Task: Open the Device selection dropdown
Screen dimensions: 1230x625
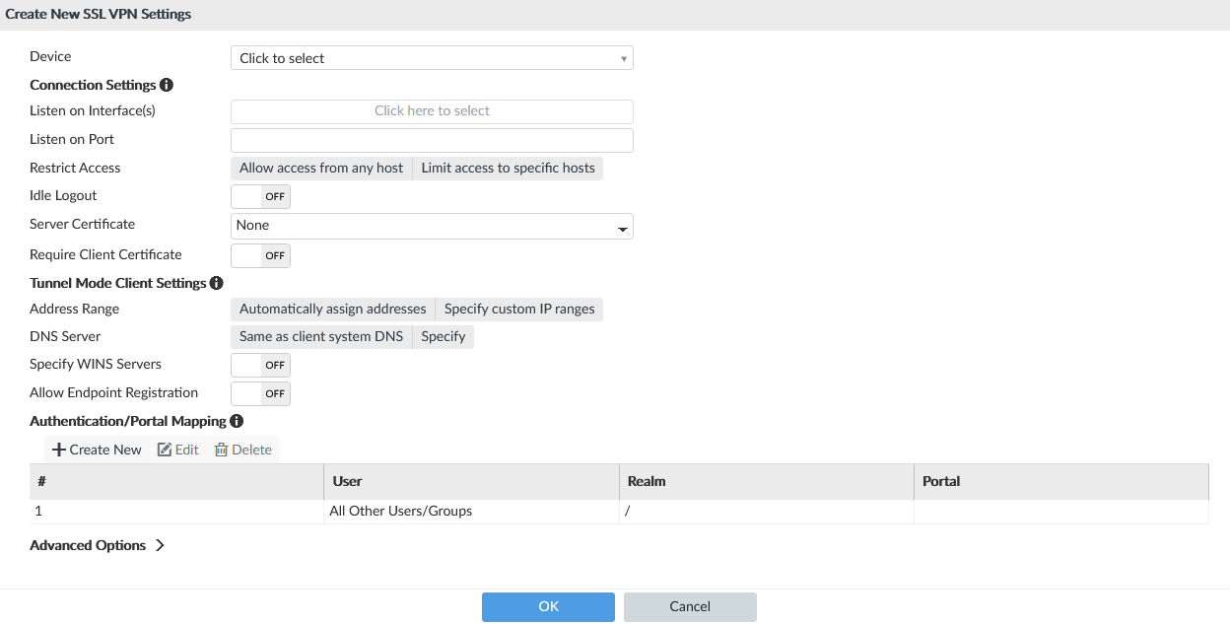Action: tap(432, 57)
